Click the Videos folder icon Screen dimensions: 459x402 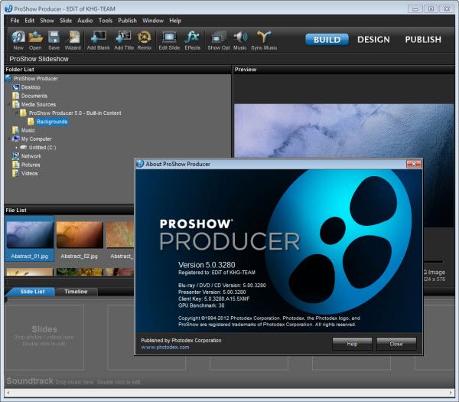[16, 173]
